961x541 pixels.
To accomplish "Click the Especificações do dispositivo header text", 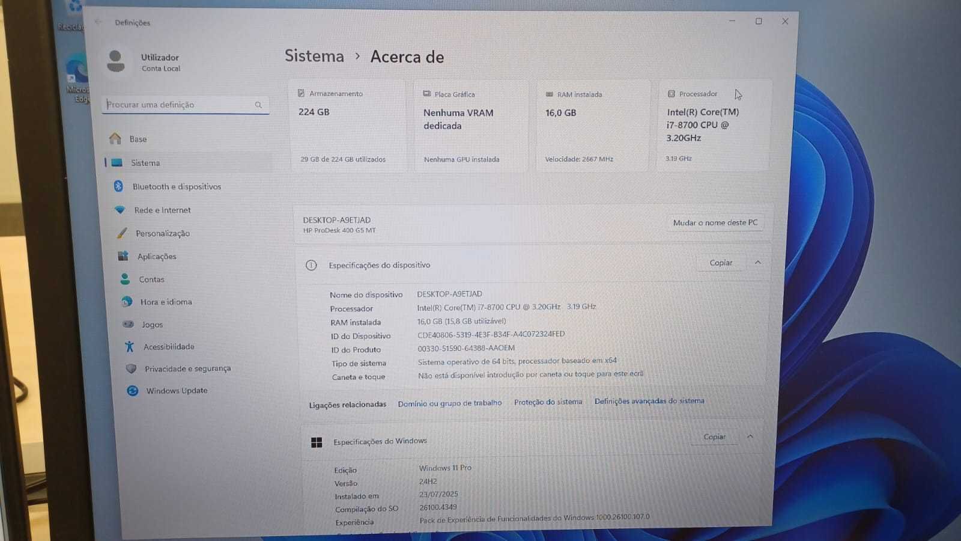I will point(379,265).
